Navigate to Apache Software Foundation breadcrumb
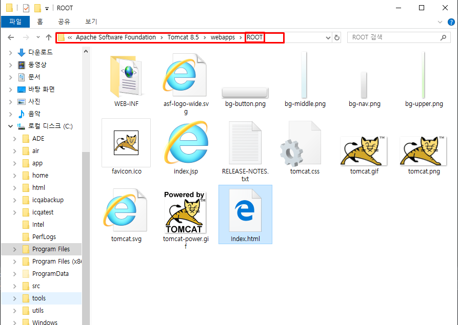 (x=116, y=37)
